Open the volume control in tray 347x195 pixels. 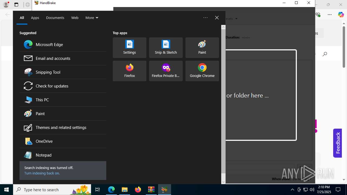(x=312, y=190)
